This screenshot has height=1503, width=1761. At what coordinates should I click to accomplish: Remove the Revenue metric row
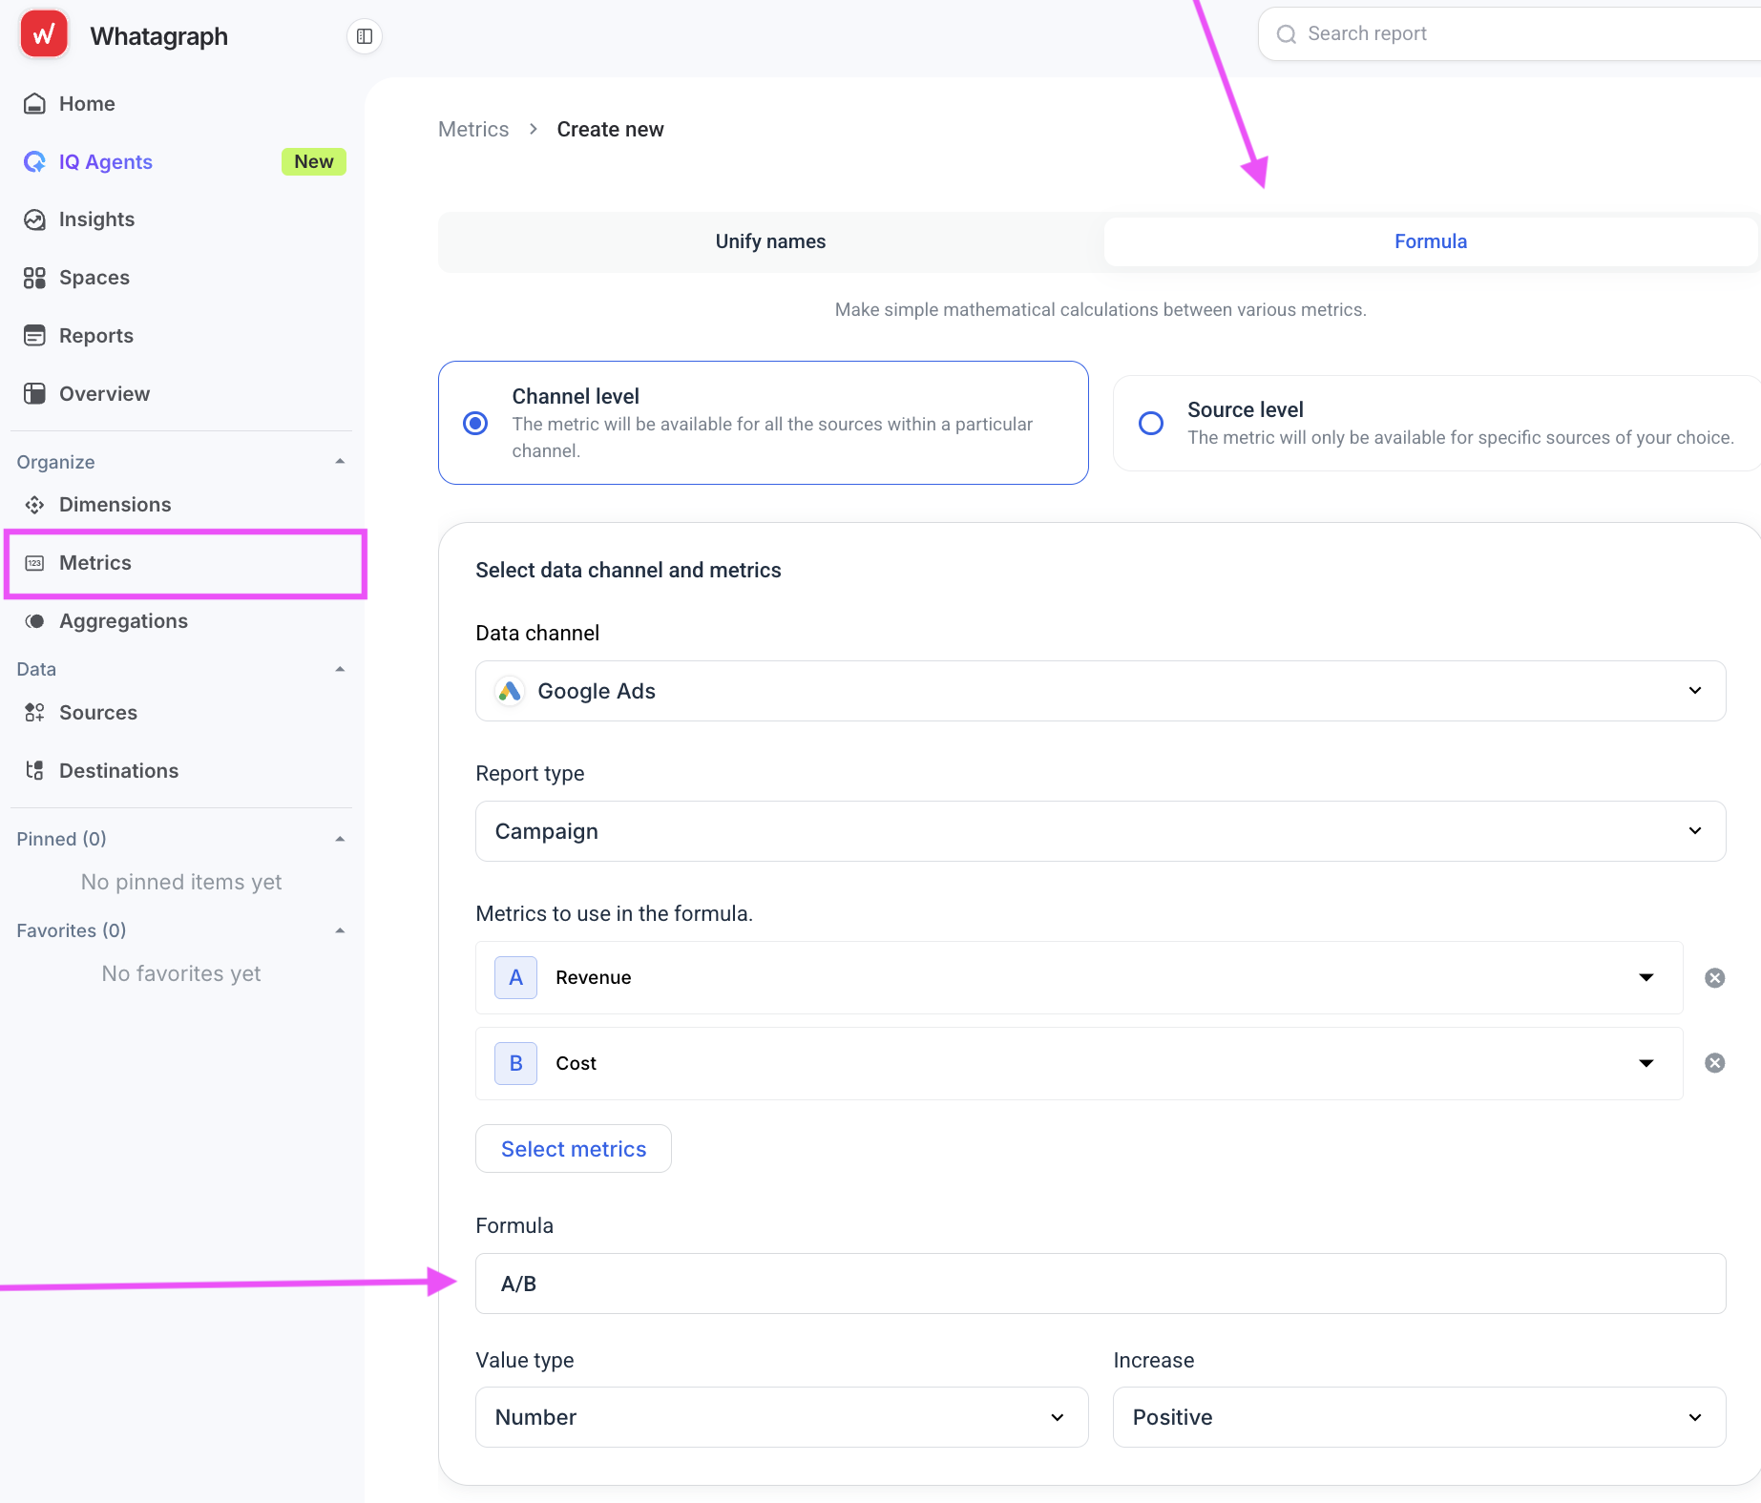click(1715, 978)
